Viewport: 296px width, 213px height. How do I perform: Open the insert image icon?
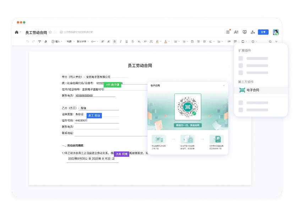click(x=243, y=41)
